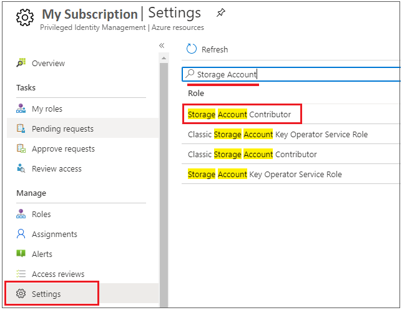This screenshot has width=402, height=310.
Task: Open Classic Storage Account Contributor role
Action: tap(252, 154)
